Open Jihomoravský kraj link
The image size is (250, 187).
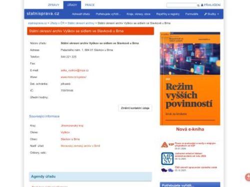coord(72,126)
